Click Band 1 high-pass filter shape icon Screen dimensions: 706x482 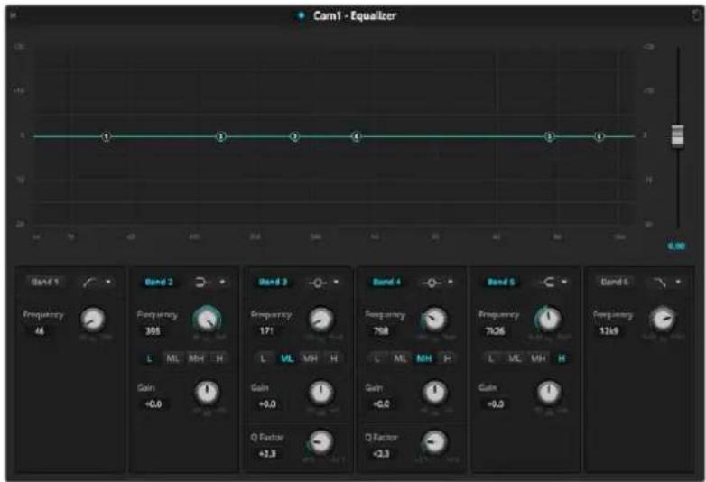point(88,283)
